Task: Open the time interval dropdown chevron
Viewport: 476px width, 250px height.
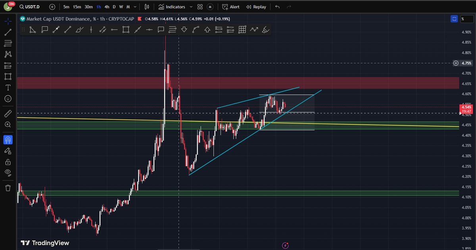Action: 136,7
